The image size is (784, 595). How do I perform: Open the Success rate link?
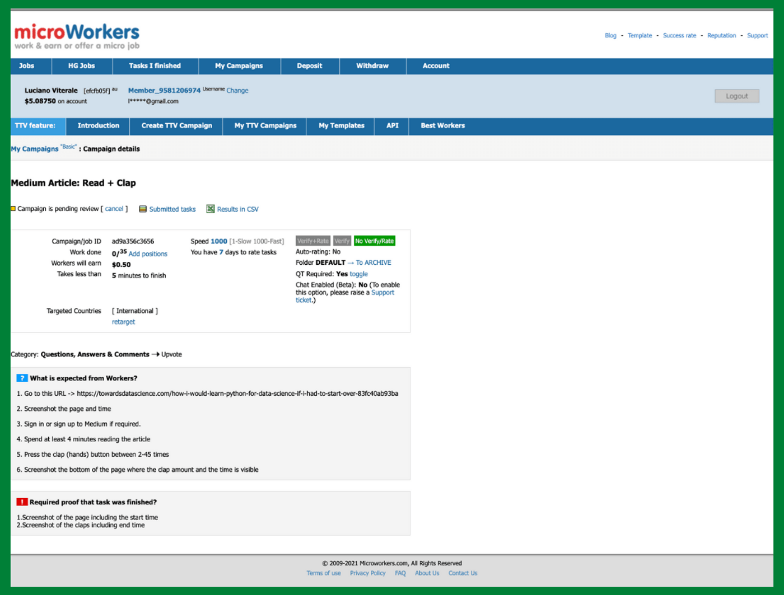coord(680,36)
